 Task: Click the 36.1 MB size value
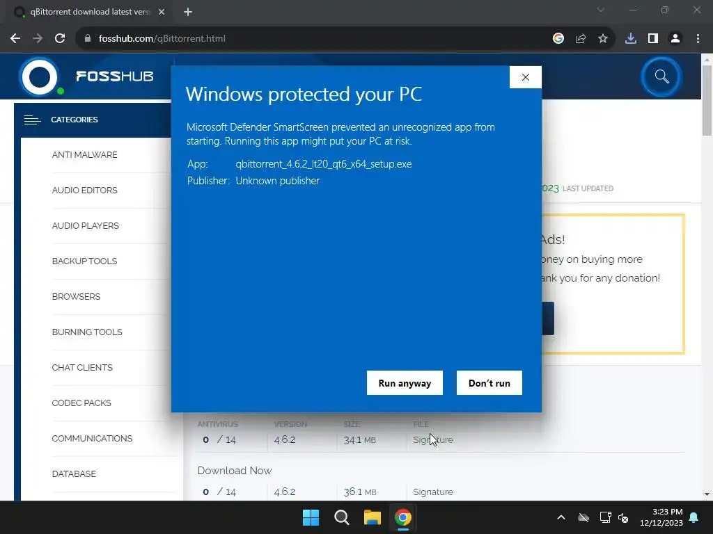[360, 492]
